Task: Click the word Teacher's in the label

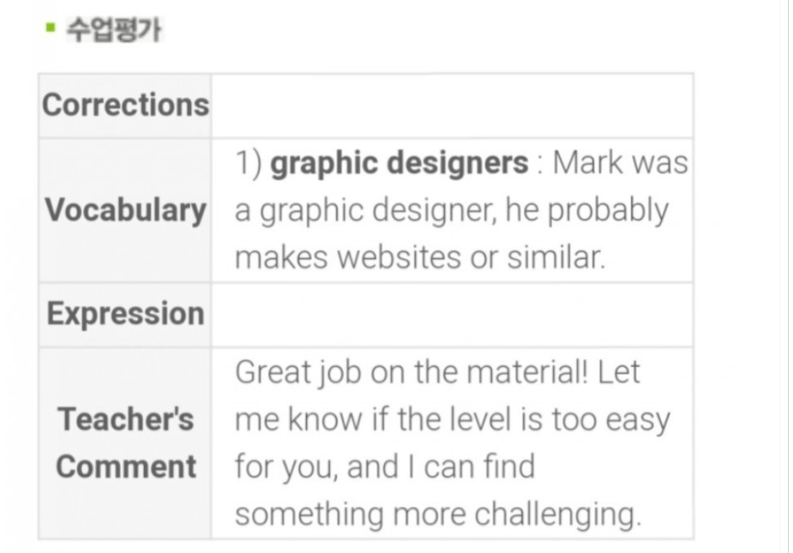Action: 125,419
